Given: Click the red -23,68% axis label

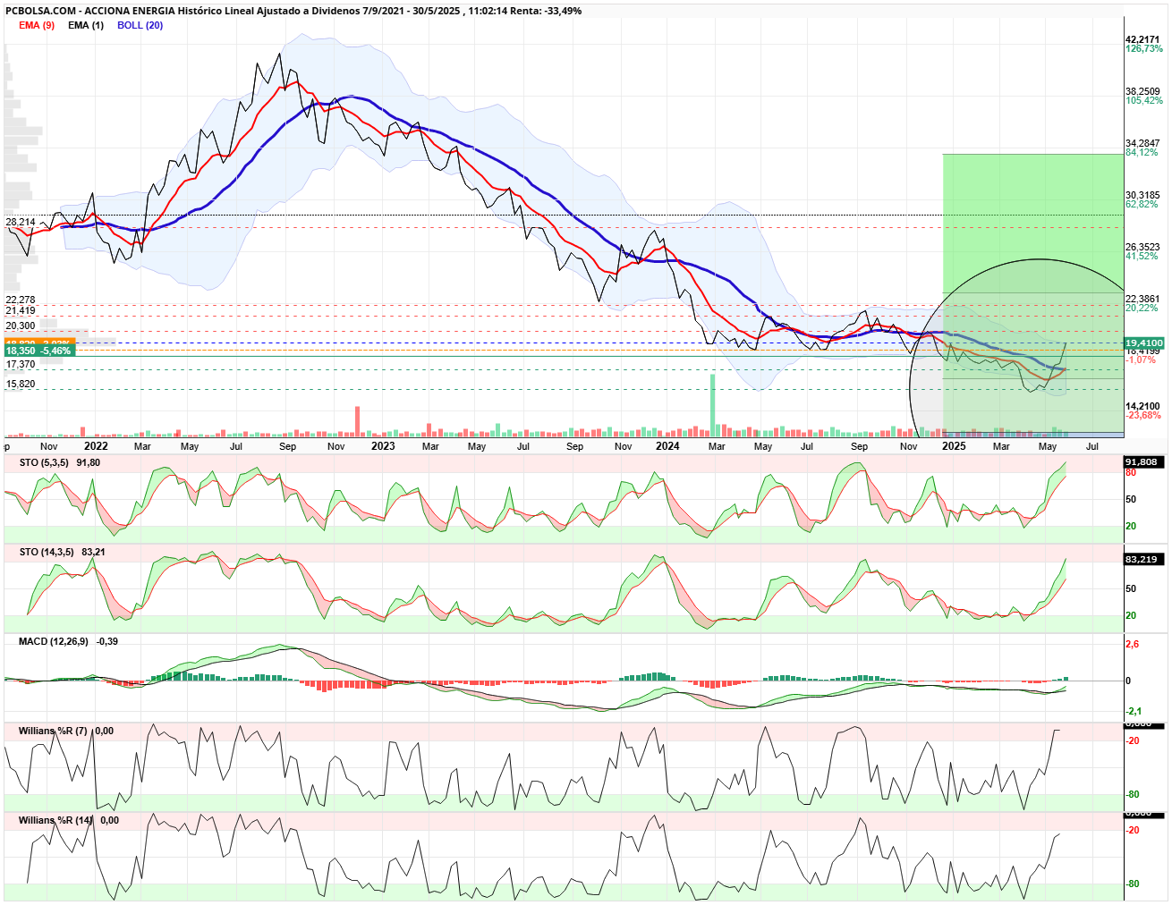Looking at the screenshot, I should (x=1143, y=415).
